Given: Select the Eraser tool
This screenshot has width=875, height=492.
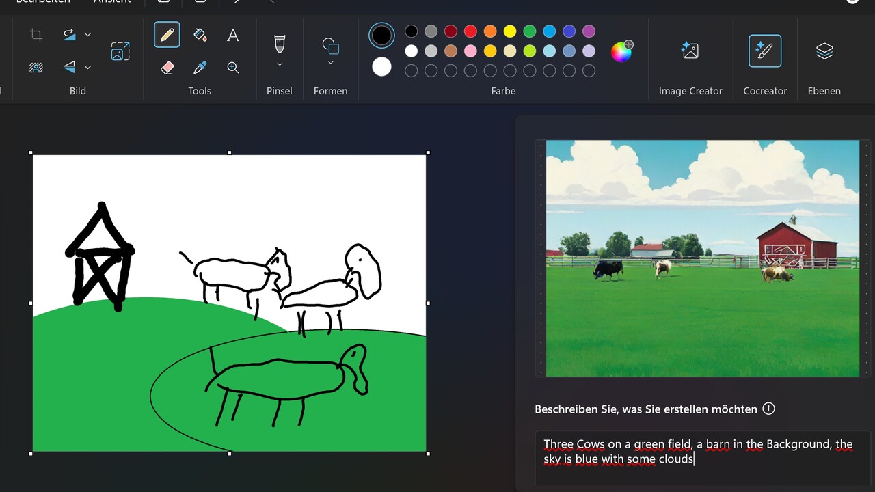Looking at the screenshot, I should [x=167, y=68].
